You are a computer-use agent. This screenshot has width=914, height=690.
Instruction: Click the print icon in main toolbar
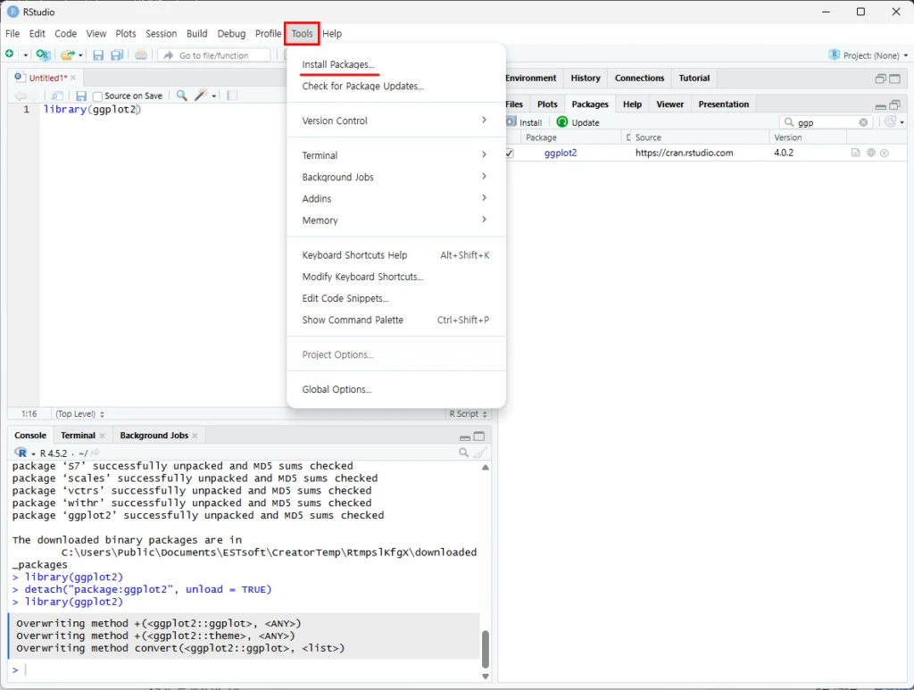coord(141,55)
